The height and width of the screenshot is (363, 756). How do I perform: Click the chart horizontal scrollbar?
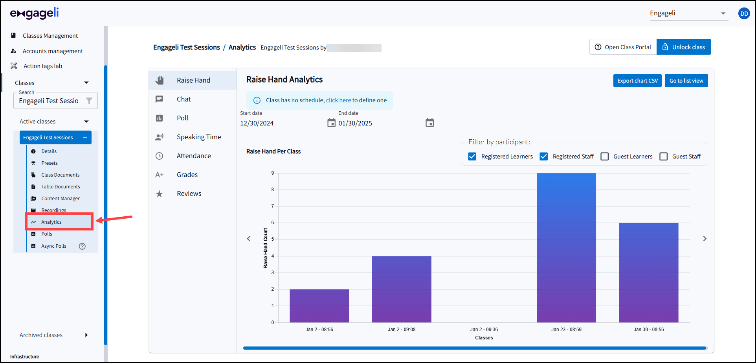click(475, 348)
